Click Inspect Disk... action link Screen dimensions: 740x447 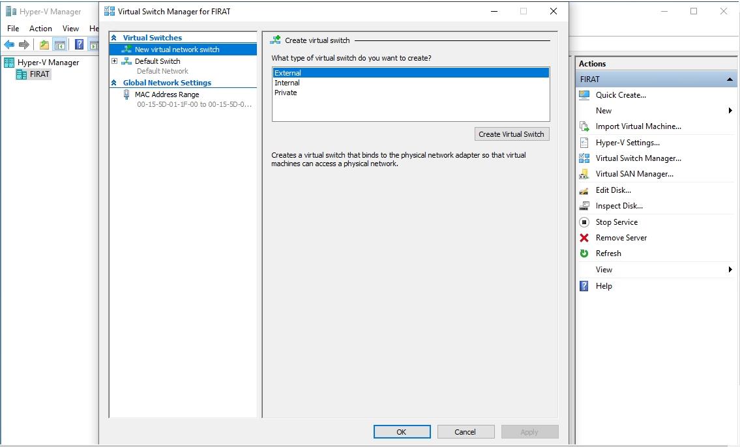click(x=619, y=206)
